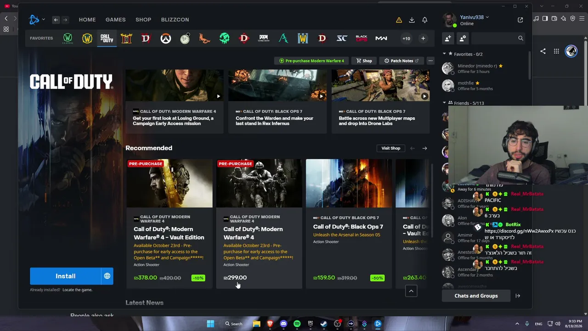
Task: Open the HOME tab
Action: tap(87, 20)
